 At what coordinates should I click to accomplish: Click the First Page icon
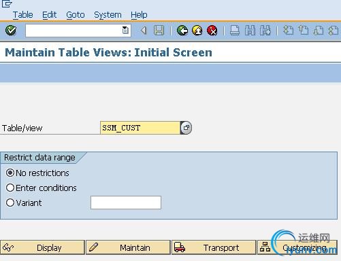(x=289, y=31)
